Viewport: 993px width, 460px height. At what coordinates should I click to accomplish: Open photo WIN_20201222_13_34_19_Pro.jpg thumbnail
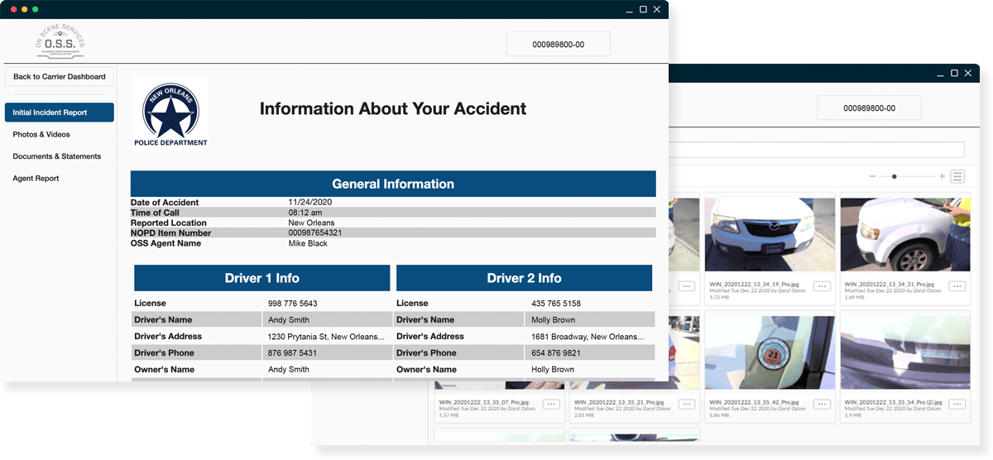[770, 234]
